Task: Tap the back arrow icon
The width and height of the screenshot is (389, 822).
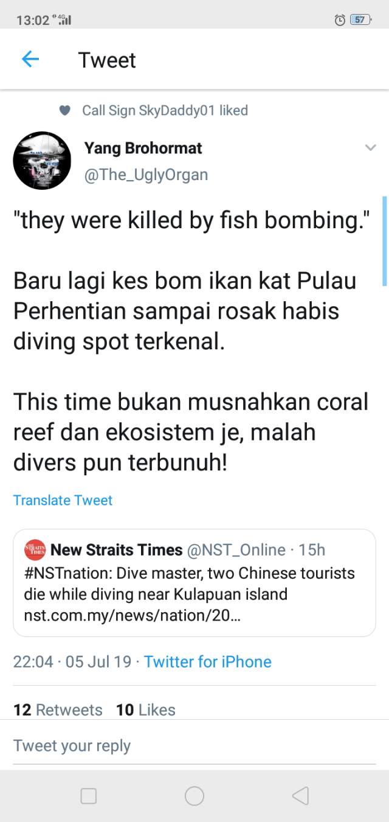Action: tap(30, 59)
